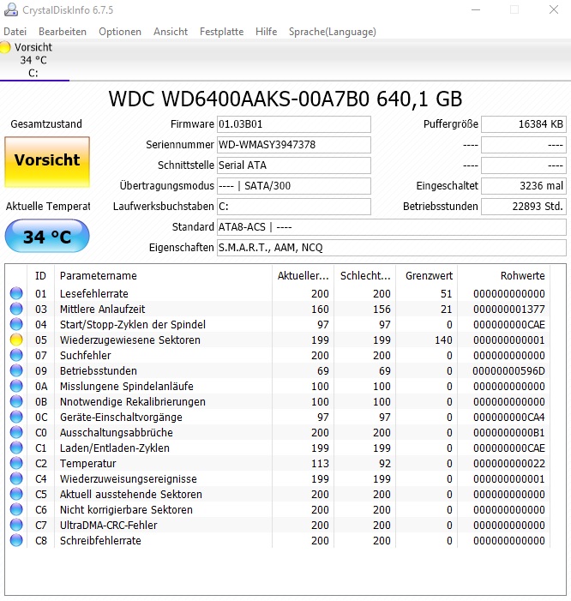Click the blue dot for Misslungene Spindelanläufe
Image resolution: width=571 pixels, height=601 pixels.
[x=16, y=386]
